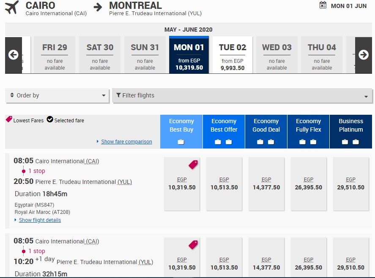Choose first flight Business Platinum fare 29,510.50
The image size is (375, 278).
pos(351,184)
